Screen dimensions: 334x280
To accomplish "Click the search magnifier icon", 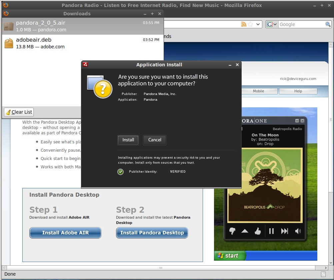I will point(328,24).
